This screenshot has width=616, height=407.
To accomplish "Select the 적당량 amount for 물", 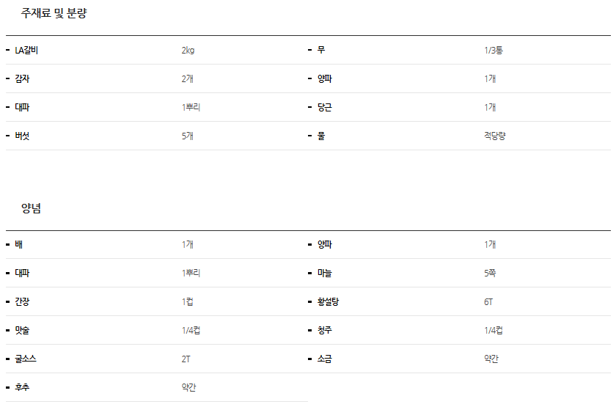I will tap(494, 136).
